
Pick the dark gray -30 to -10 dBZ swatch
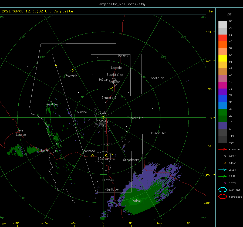tap(222, 139)
